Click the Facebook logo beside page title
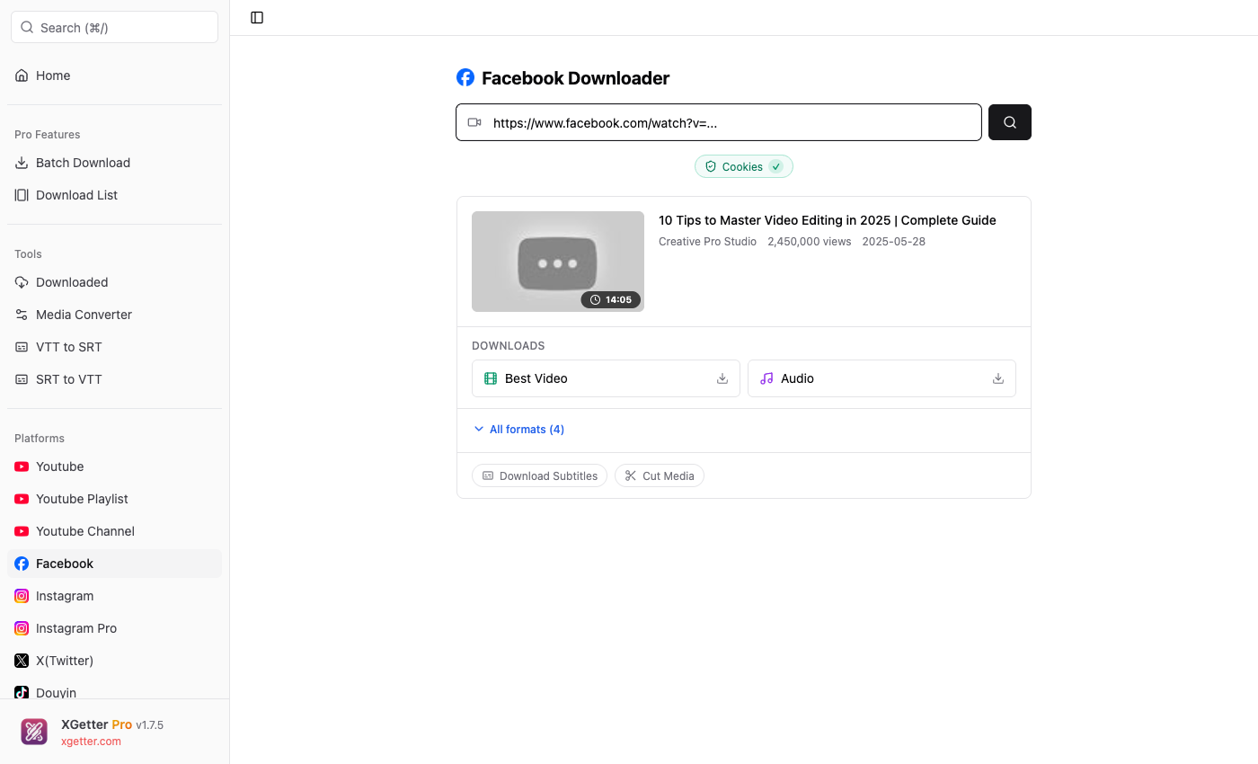This screenshot has height=764, width=1258. [465, 77]
